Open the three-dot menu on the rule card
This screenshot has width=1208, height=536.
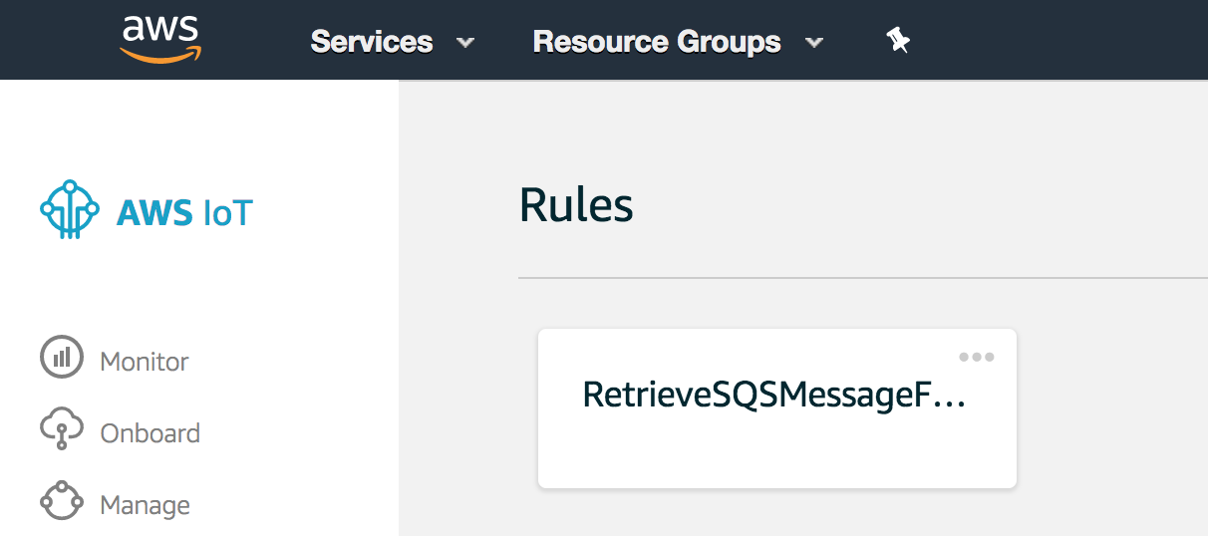pos(976,357)
